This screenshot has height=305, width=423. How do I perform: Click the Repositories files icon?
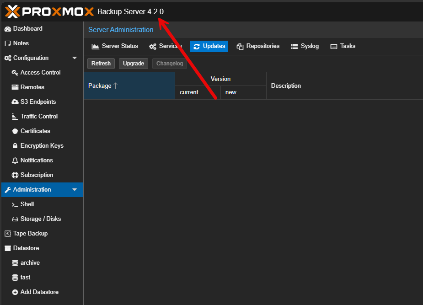tap(240, 46)
